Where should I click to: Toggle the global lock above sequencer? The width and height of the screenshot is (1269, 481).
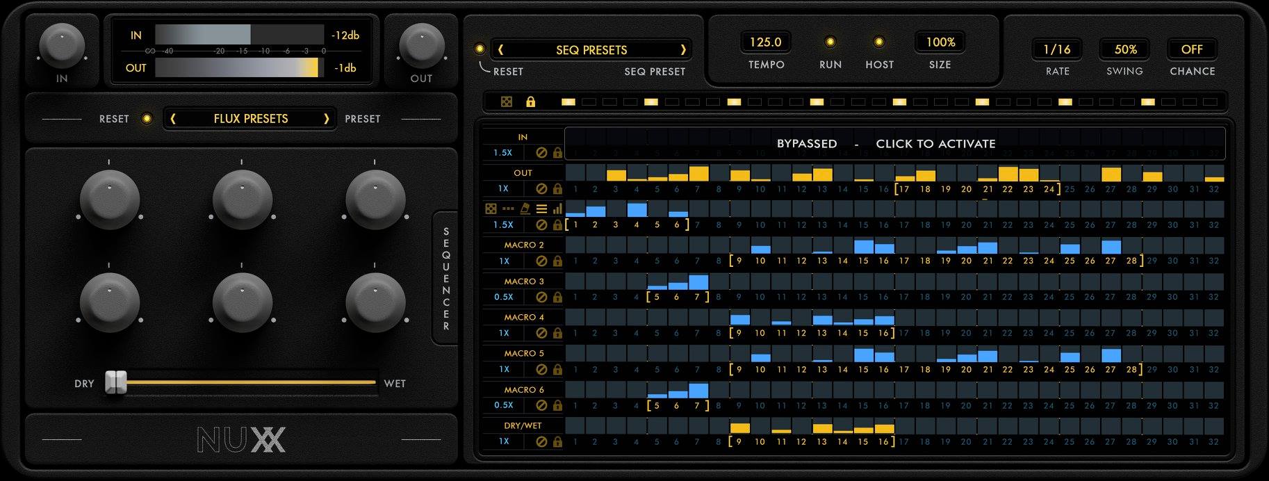(530, 102)
